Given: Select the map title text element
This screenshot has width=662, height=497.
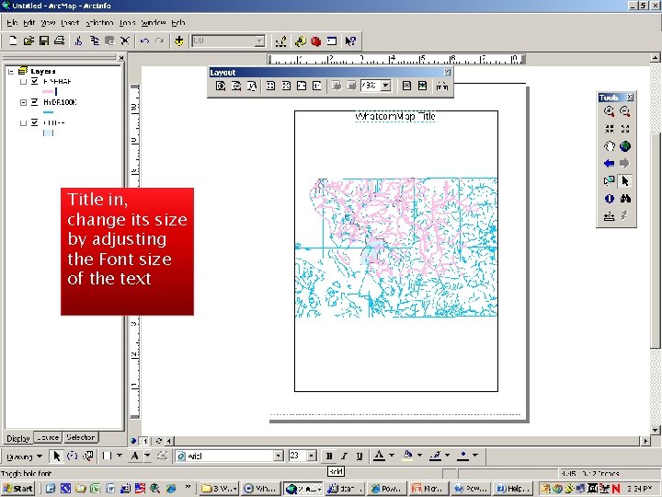Looking at the screenshot, I should [395, 116].
